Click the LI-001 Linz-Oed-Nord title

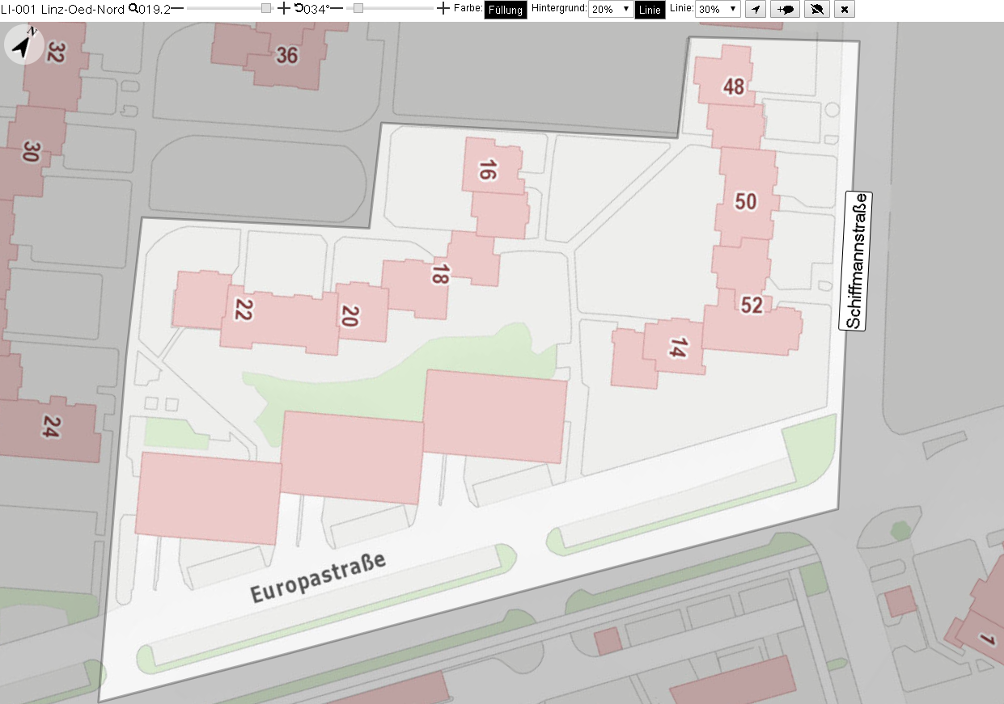click(x=62, y=9)
